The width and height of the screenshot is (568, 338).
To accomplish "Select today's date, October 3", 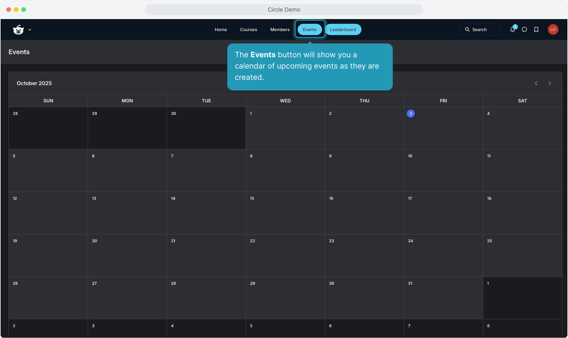I will click(411, 114).
